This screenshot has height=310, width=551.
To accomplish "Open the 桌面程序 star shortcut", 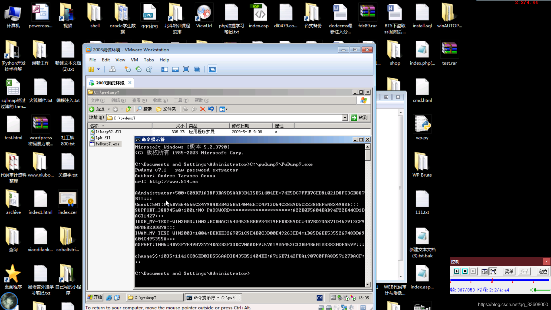I will click(13, 277).
